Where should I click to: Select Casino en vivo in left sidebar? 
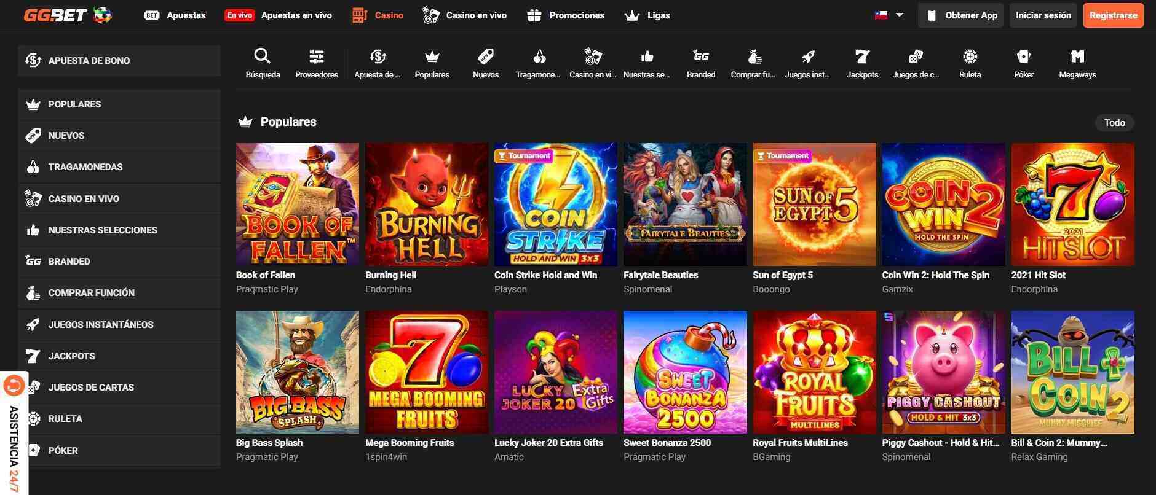coord(119,199)
